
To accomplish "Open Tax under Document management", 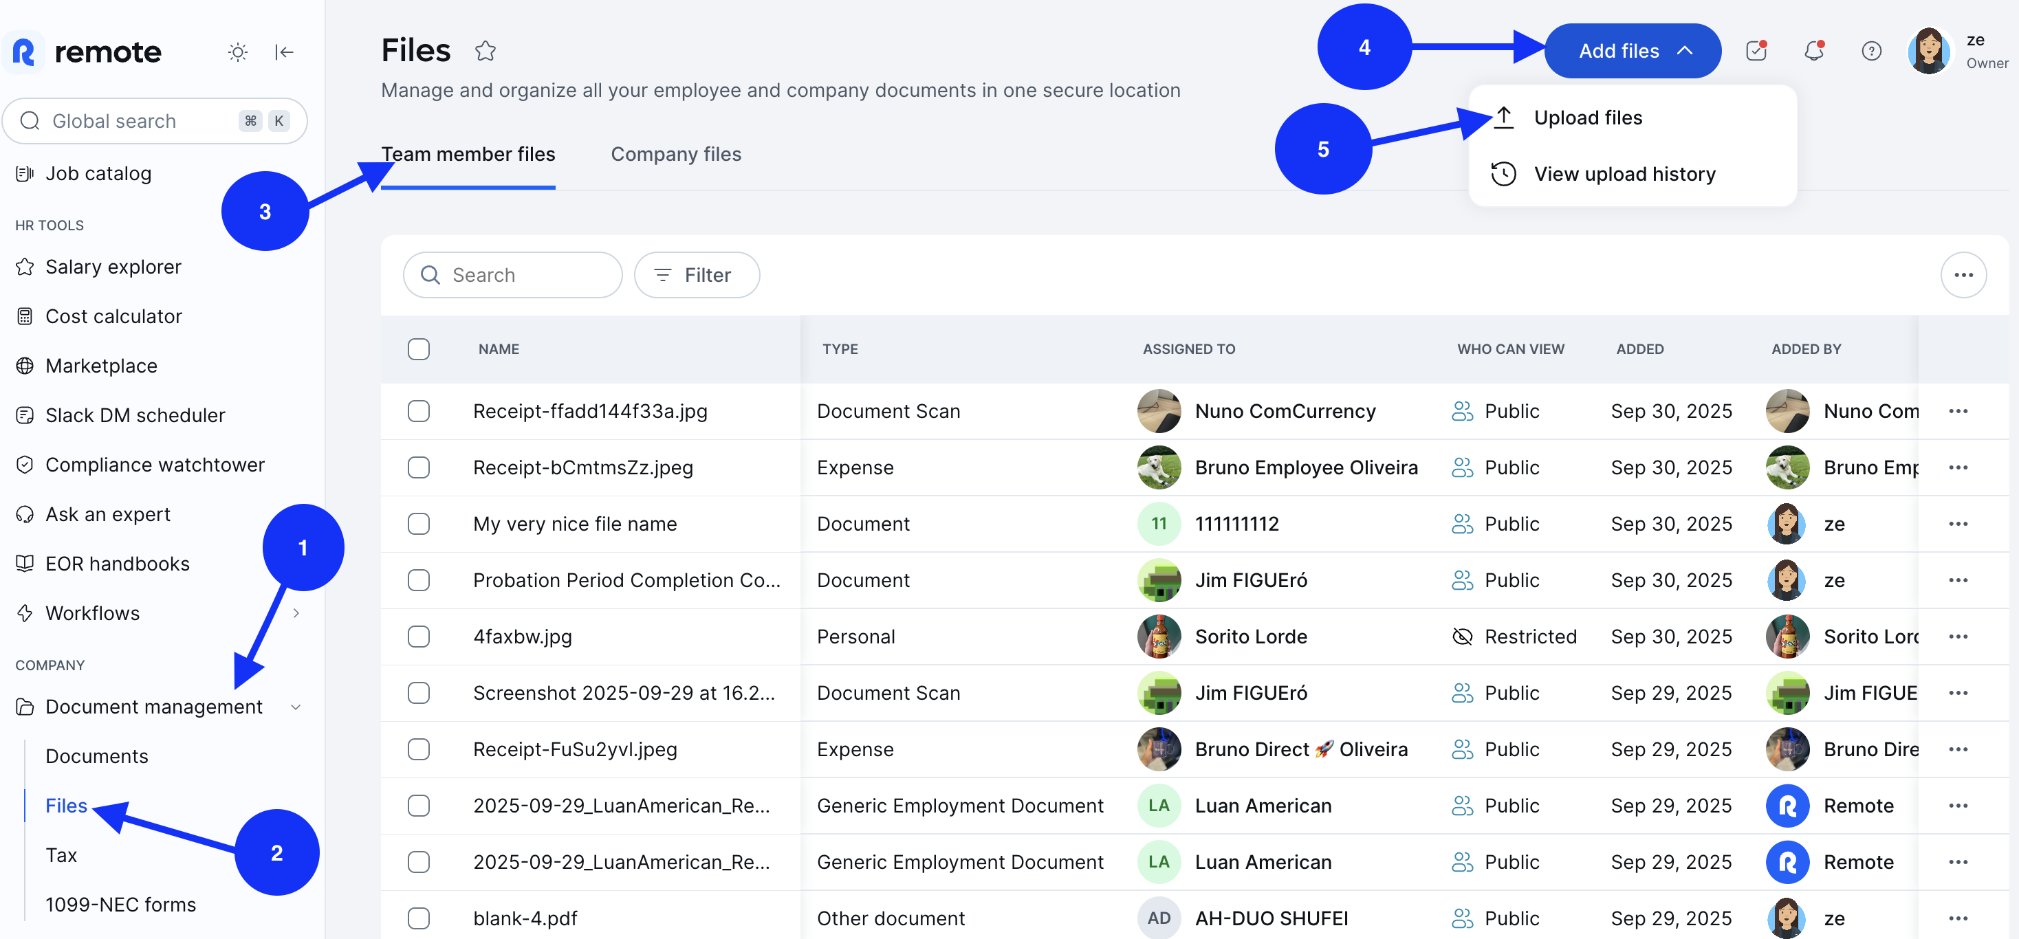I will tap(61, 855).
